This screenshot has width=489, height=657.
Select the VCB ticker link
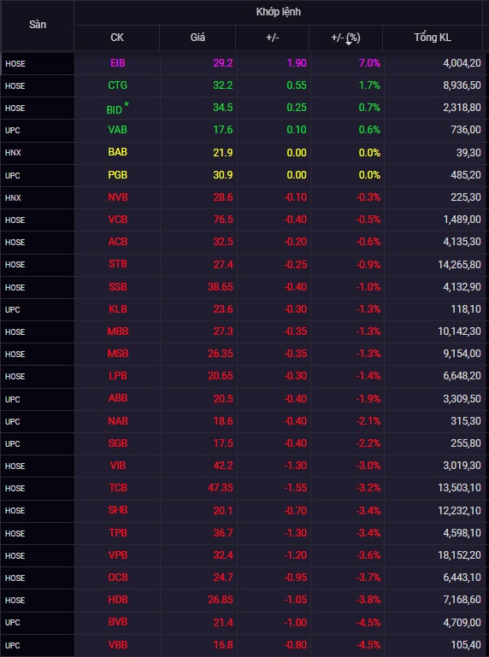tap(117, 220)
